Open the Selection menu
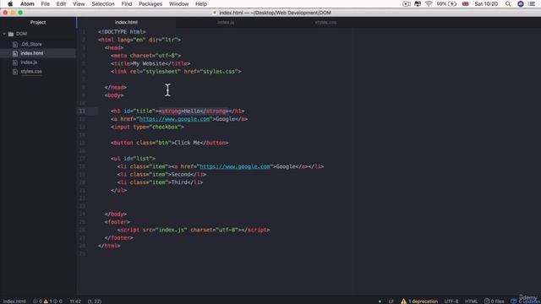 click(x=103, y=4)
